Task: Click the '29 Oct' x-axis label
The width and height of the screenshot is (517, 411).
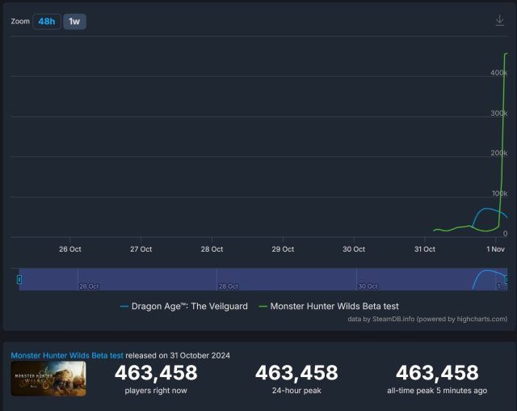Action: point(283,249)
